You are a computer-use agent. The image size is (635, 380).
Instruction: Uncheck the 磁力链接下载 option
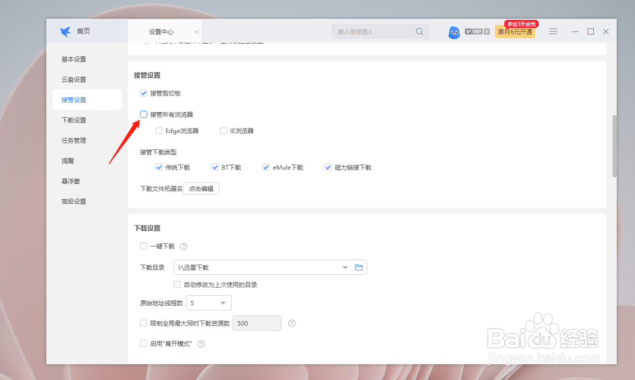328,167
